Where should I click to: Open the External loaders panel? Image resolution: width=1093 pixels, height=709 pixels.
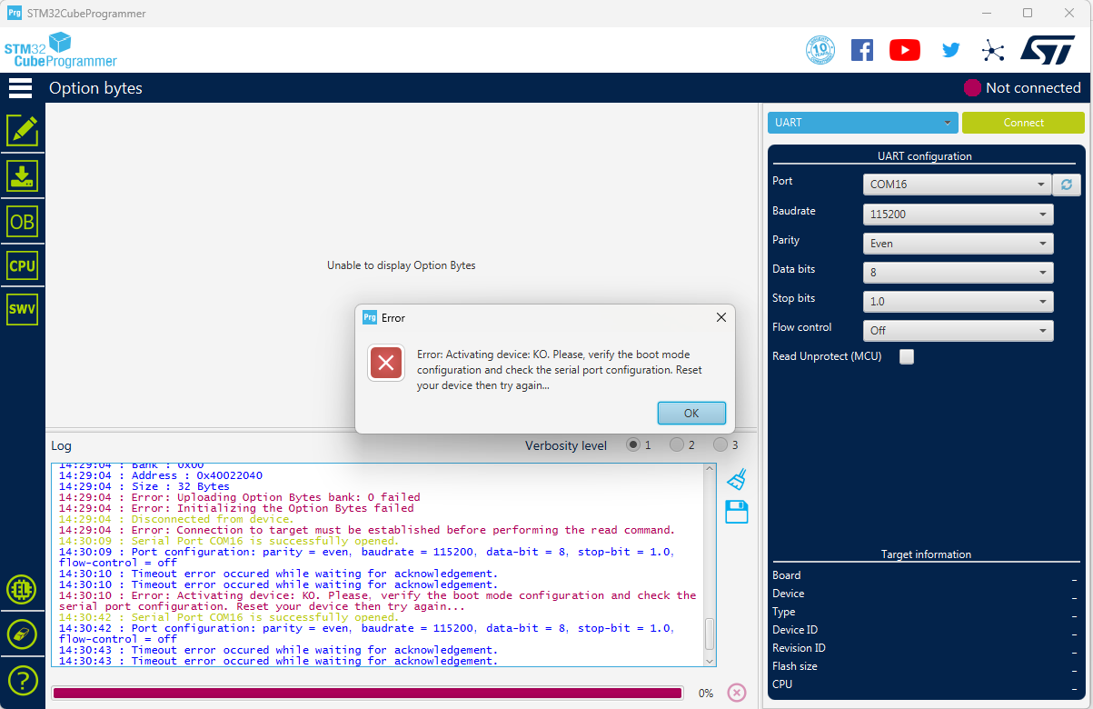point(22,588)
